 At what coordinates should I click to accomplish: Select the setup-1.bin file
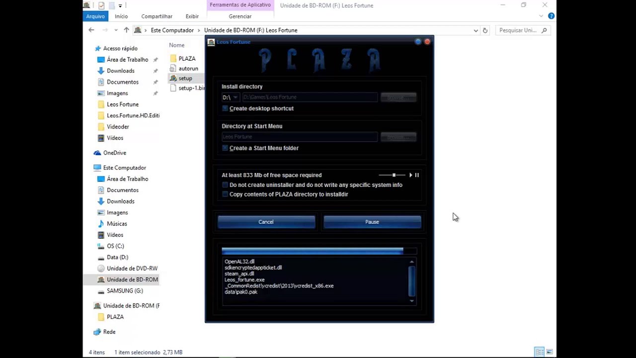(x=187, y=88)
